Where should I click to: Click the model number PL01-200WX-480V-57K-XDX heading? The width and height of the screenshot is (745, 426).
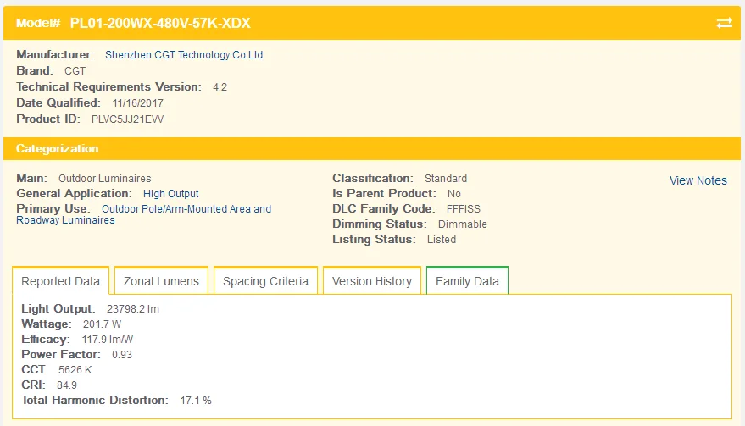click(x=160, y=23)
